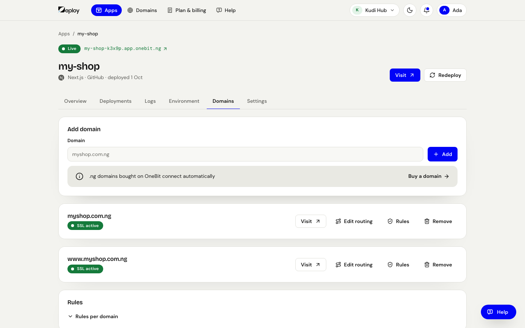The width and height of the screenshot is (525, 328).
Task: Open Domains in top navigation
Action: 142,10
